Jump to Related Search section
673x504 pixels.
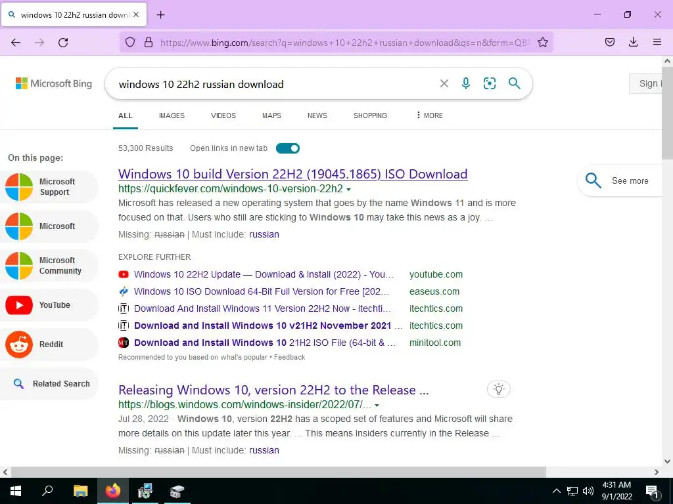point(49,384)
